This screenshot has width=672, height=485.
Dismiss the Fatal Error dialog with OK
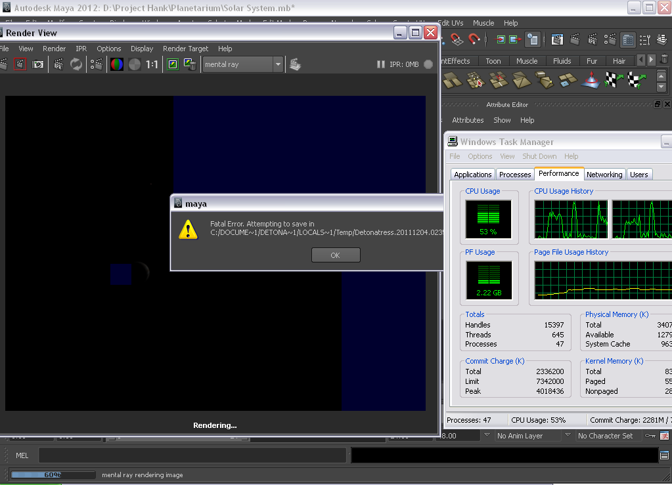click(x=336, y=255)
